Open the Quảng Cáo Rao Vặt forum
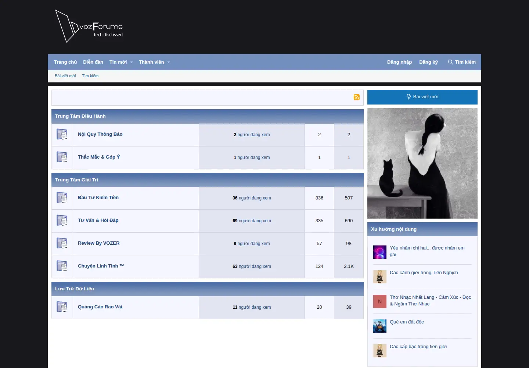This screenshot has width=529, height=368. click(x=100, y=307)
